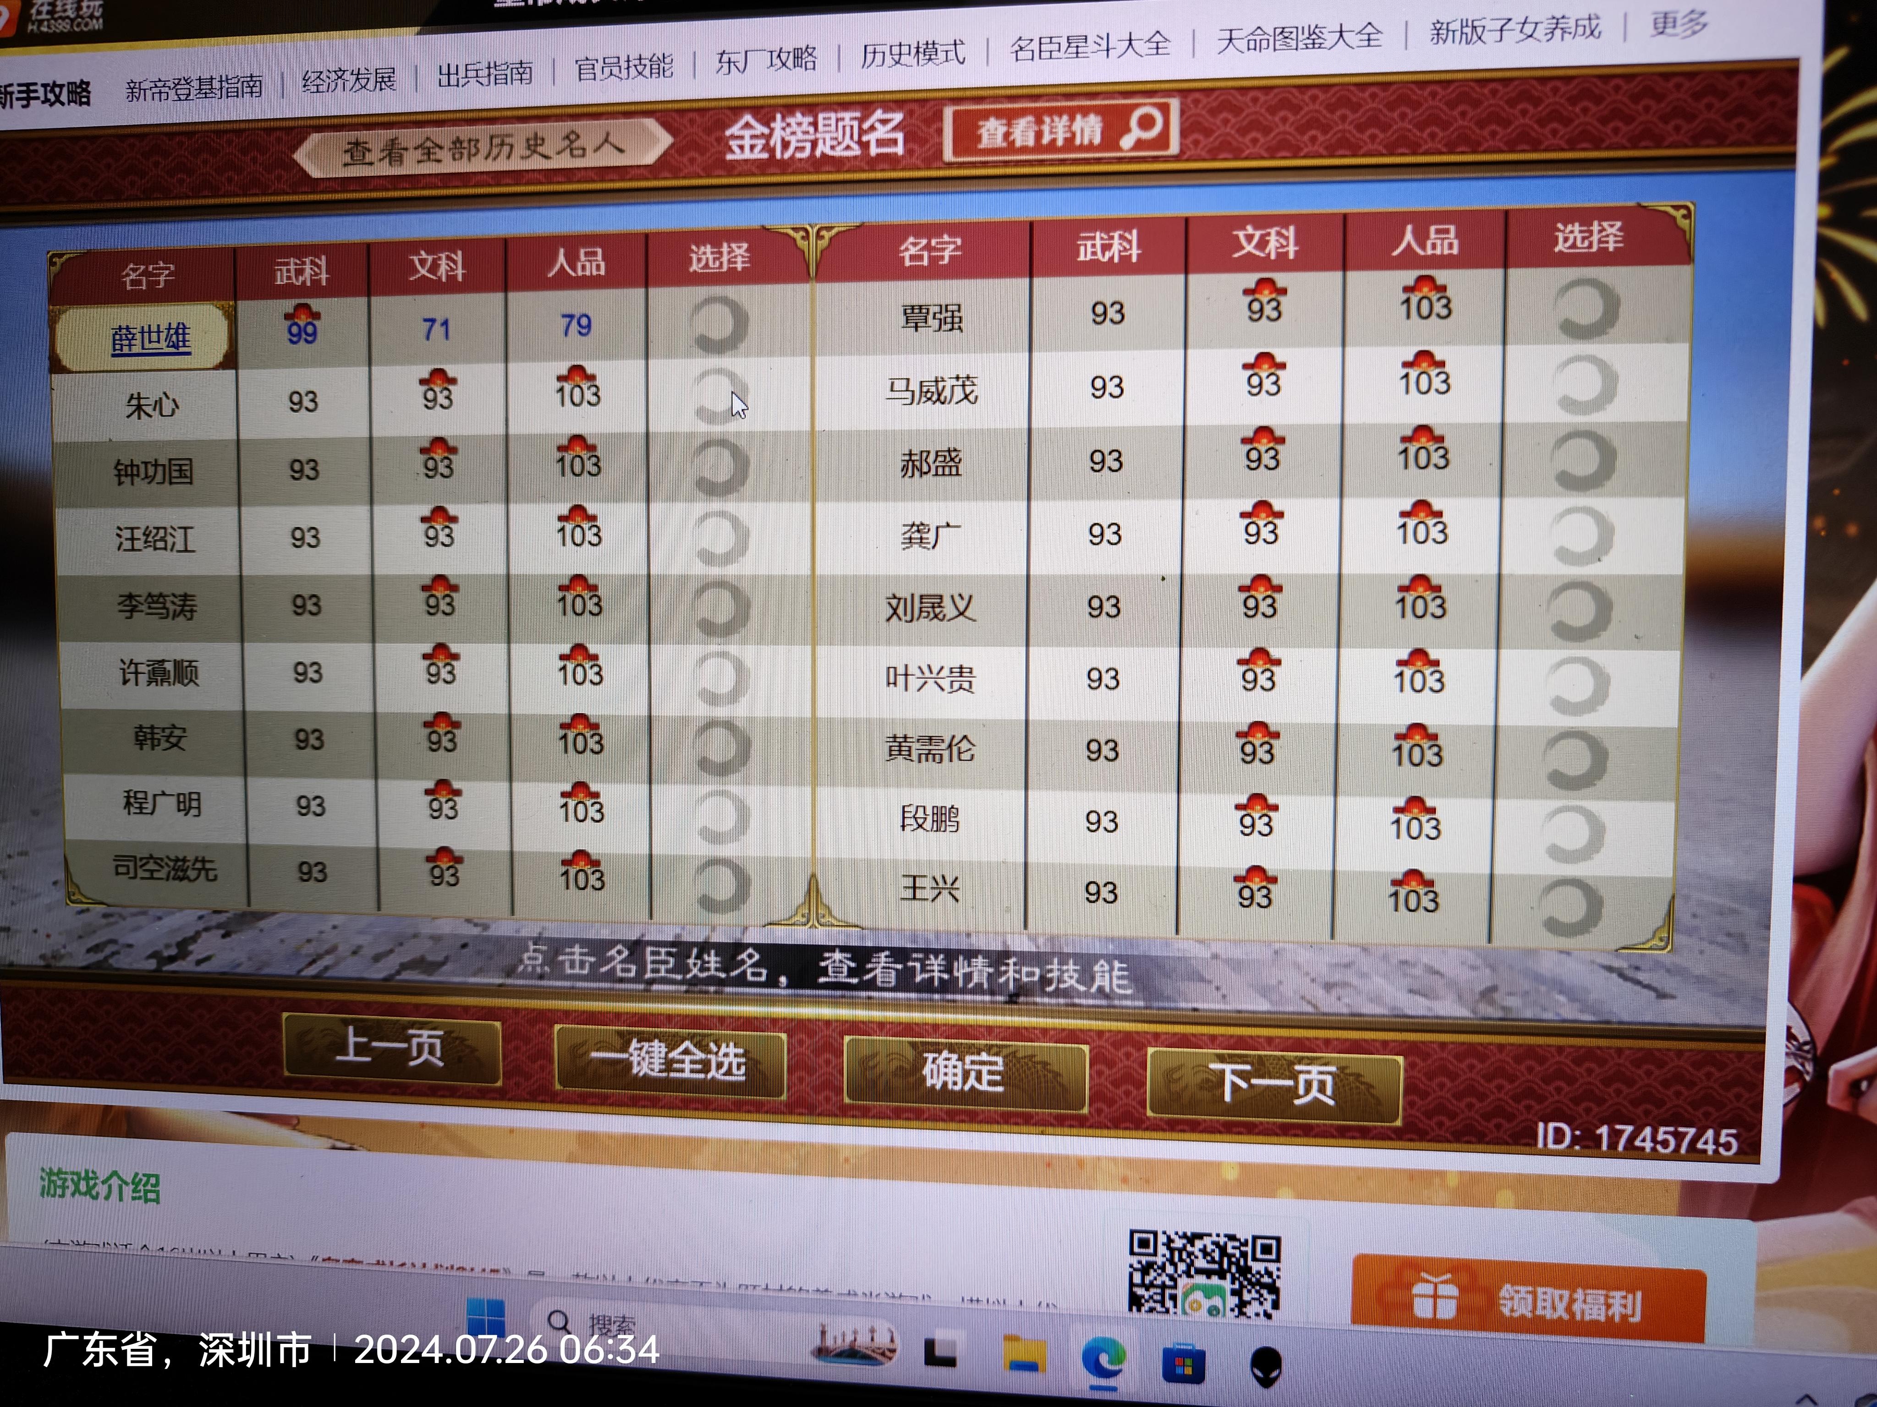
Task: Select the circle in 韩安's row
Action: [722, 747]
